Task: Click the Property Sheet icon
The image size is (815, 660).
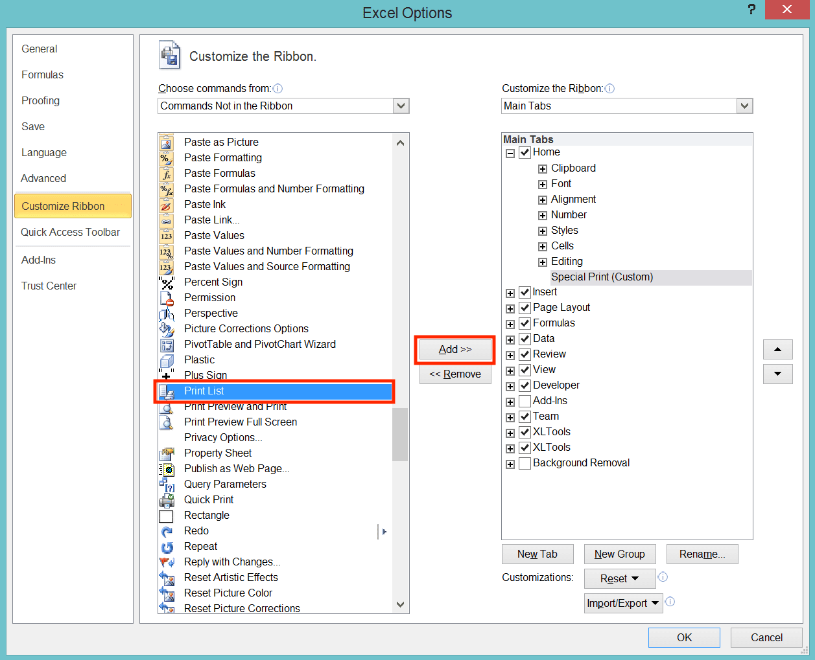Action: click(167, 453)
